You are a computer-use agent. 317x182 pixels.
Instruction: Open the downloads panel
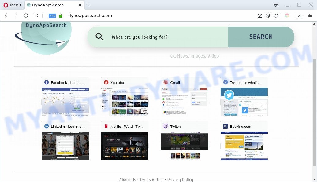point(300,16)
